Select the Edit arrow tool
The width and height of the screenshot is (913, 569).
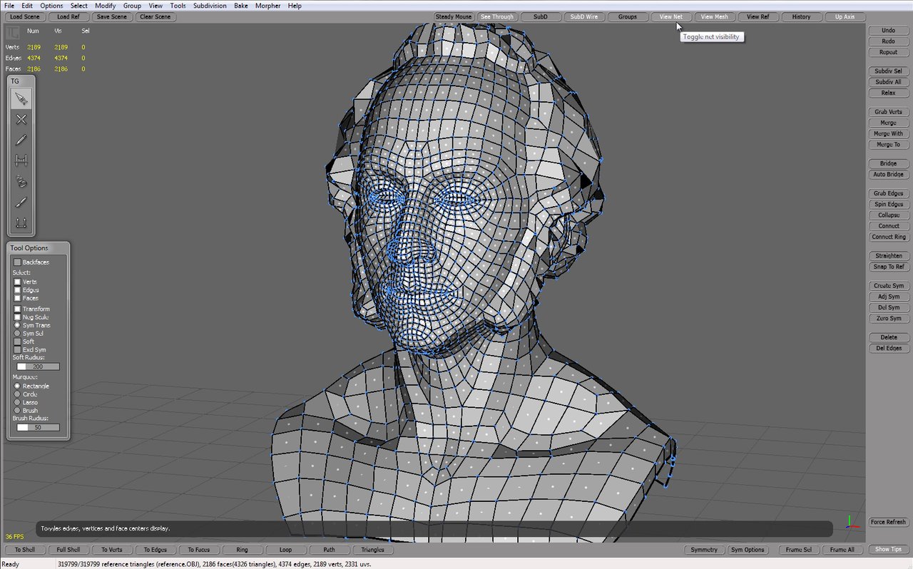(x=21, y=99)
